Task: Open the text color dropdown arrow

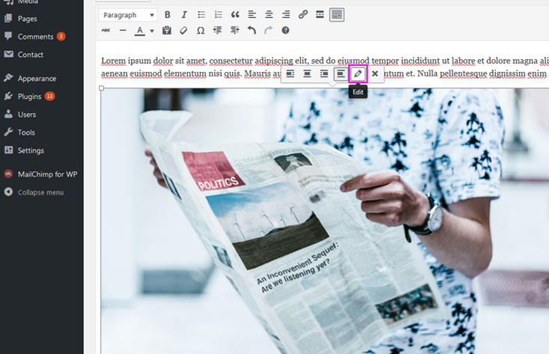Action: click(x=152, y=31)
